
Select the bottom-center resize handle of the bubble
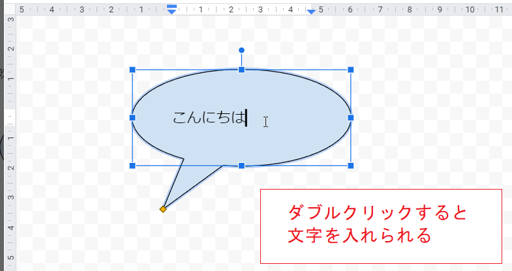point(241,165)
